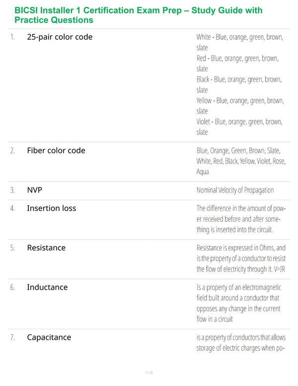The image size is (298, 386).
Task: Select the term "25-pair color code"
Action: coord(60,37)
